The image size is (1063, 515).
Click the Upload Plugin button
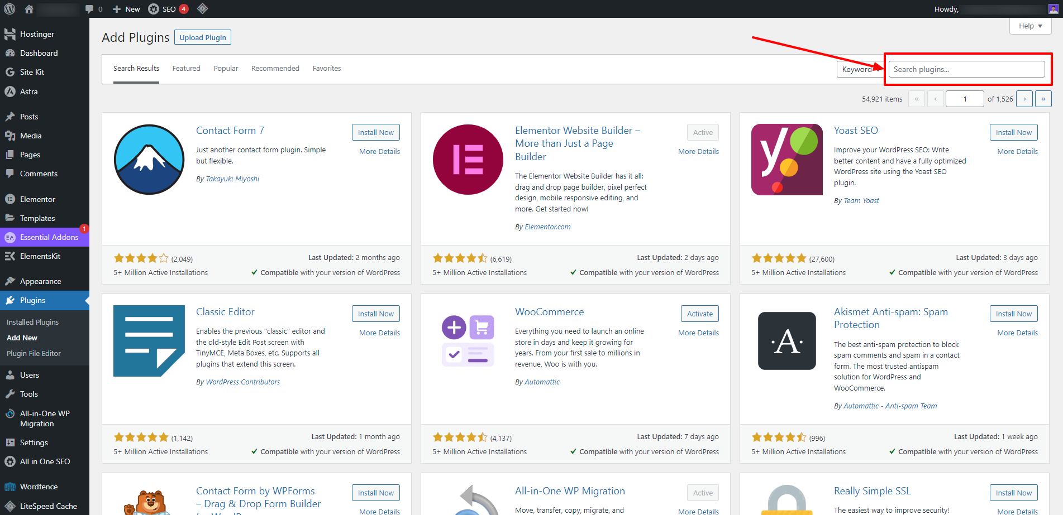pos(203,37)
